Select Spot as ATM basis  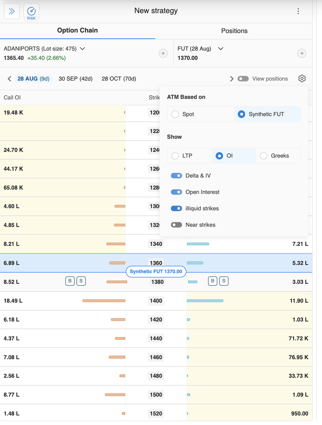click(175, 114)
